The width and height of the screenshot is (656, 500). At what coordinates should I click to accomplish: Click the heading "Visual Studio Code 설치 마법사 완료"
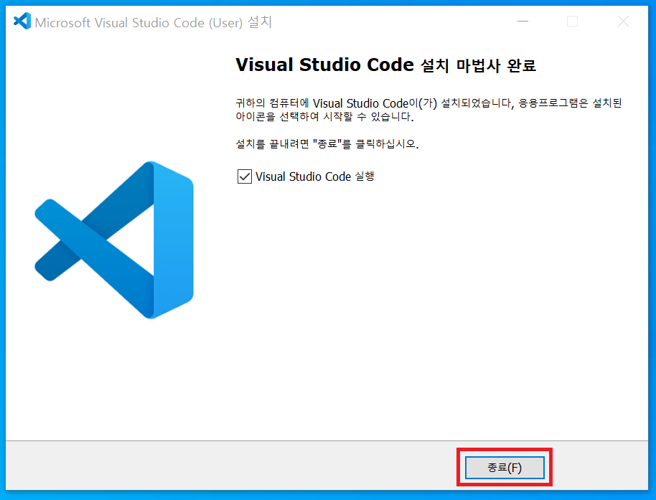click(x=385, y=65)
